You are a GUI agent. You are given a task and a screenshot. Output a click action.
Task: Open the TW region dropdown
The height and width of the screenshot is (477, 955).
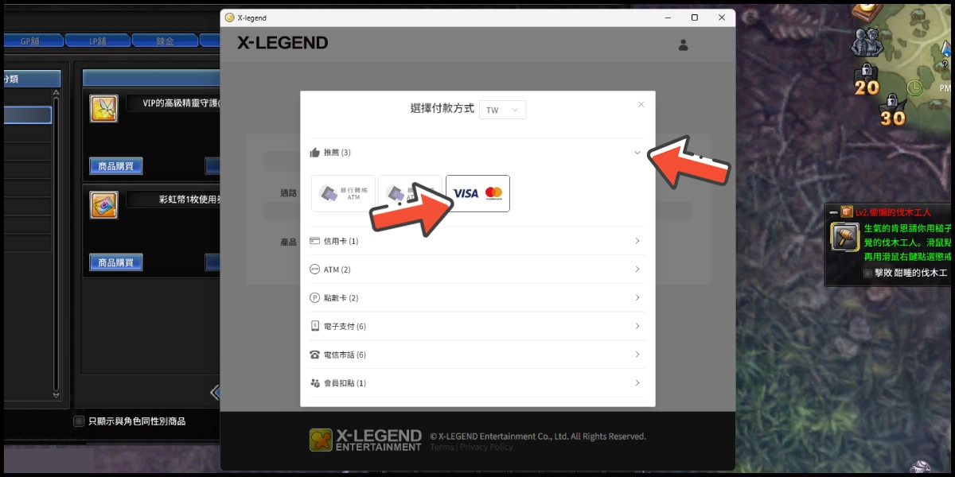click(x=502, y=110)
